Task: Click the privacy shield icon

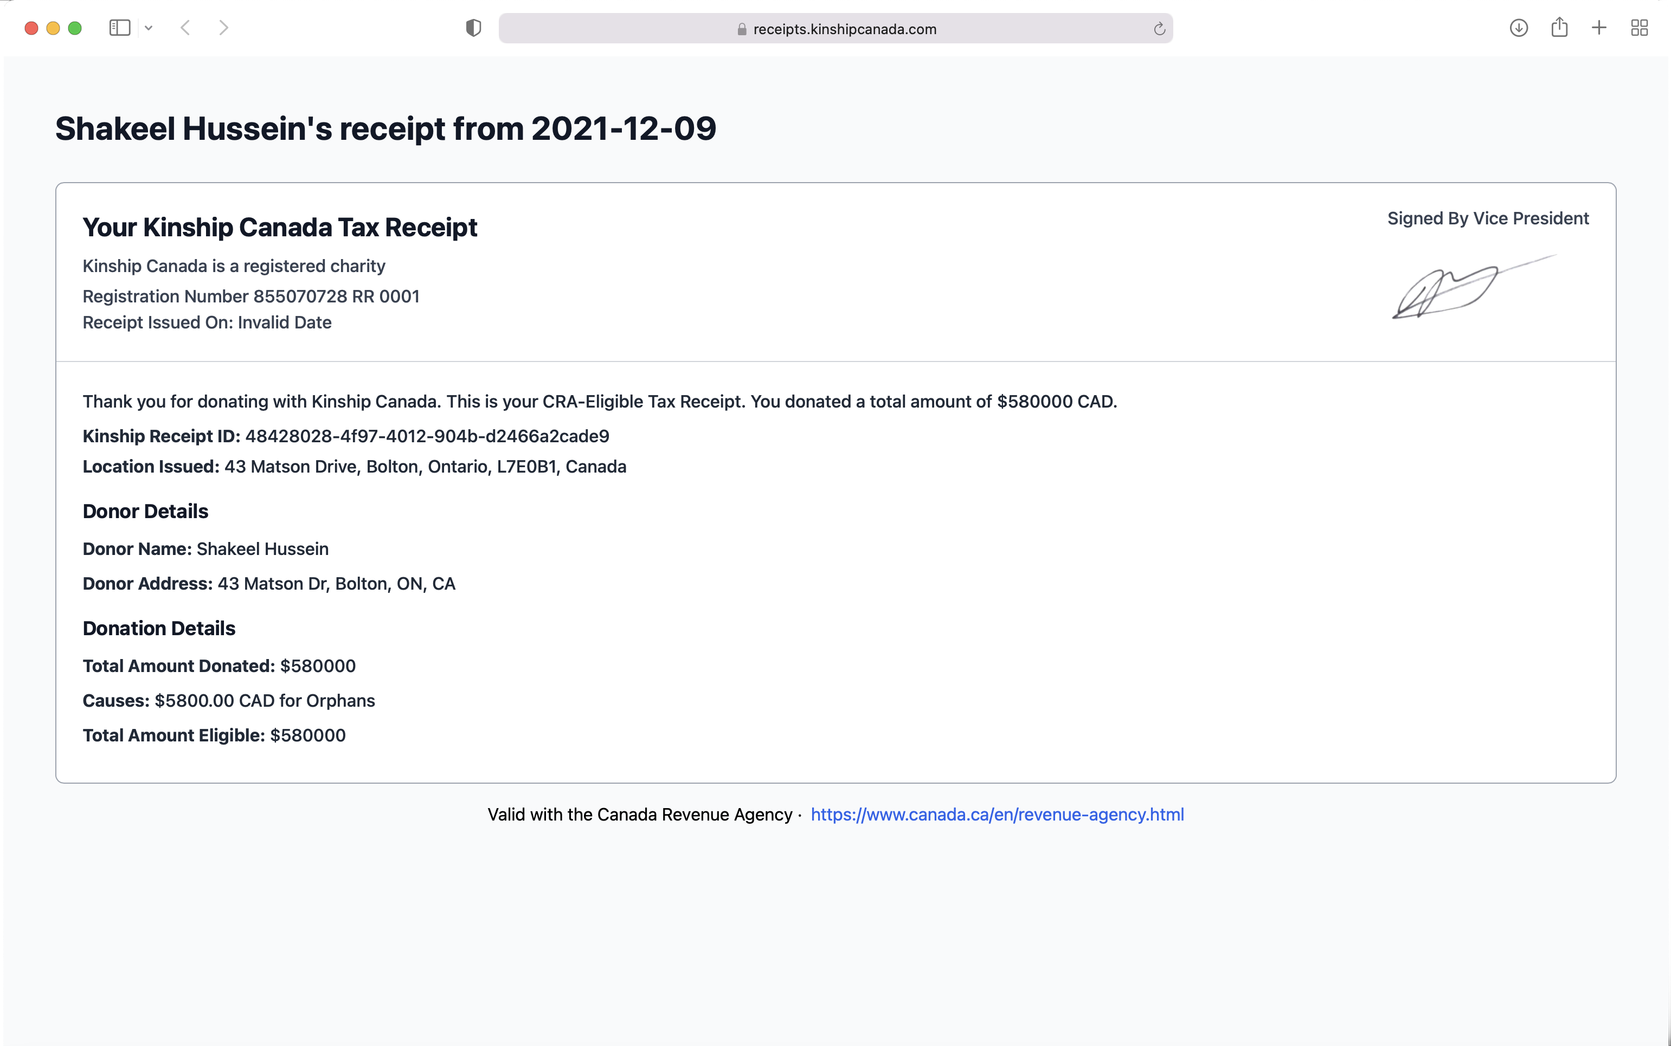Action: click(473, 28)
